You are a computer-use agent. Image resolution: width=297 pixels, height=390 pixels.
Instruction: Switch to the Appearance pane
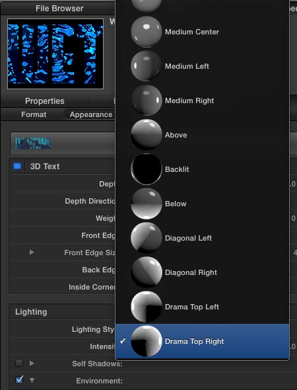pos(91,114)
